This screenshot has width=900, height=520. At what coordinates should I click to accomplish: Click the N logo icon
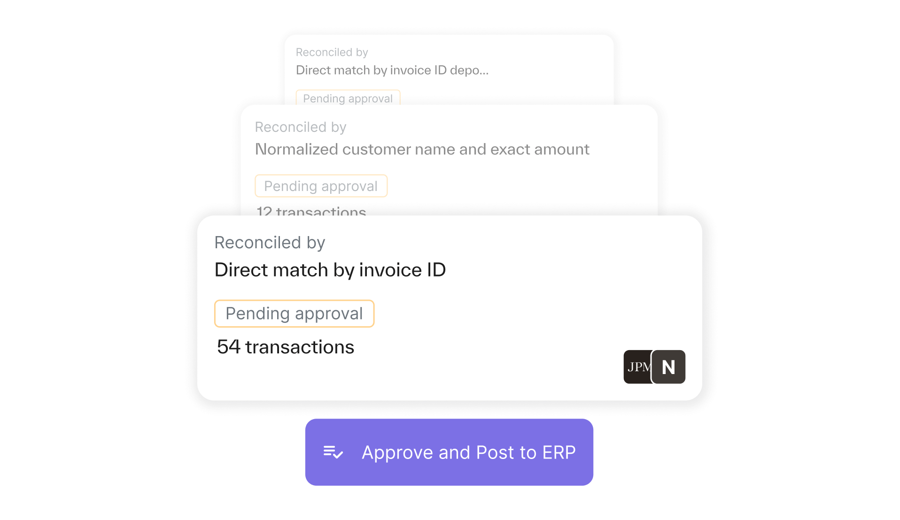pos(668,367)
